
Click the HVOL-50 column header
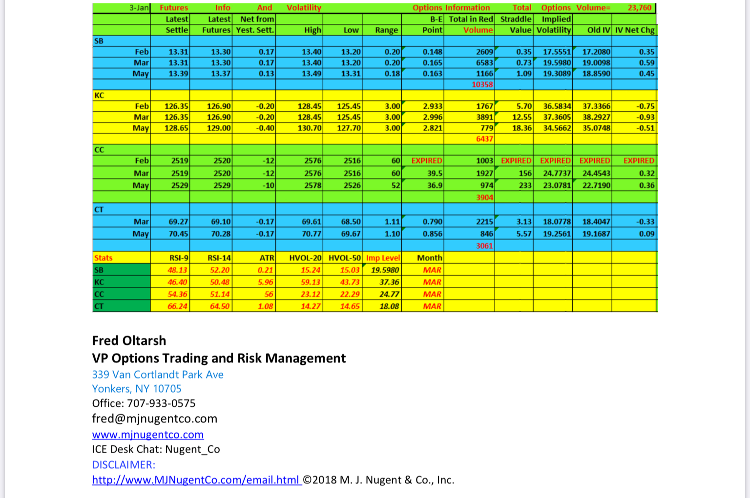click(x=345, y=258)
